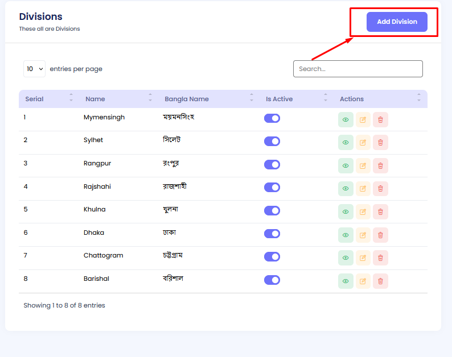This screenshot has width=452, height=357.
Task: Toggle Is Active switch for Mymensingh
Action: point(272,118)
